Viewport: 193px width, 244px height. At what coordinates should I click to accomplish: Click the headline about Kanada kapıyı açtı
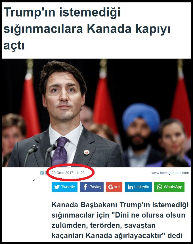pyautogui.click(x=87, y=29)
